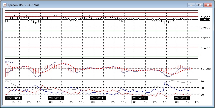Select the current price label 0.9873
Image resolution: width=215 pixels, height=108 pixels.
click(x=205, y=20)
